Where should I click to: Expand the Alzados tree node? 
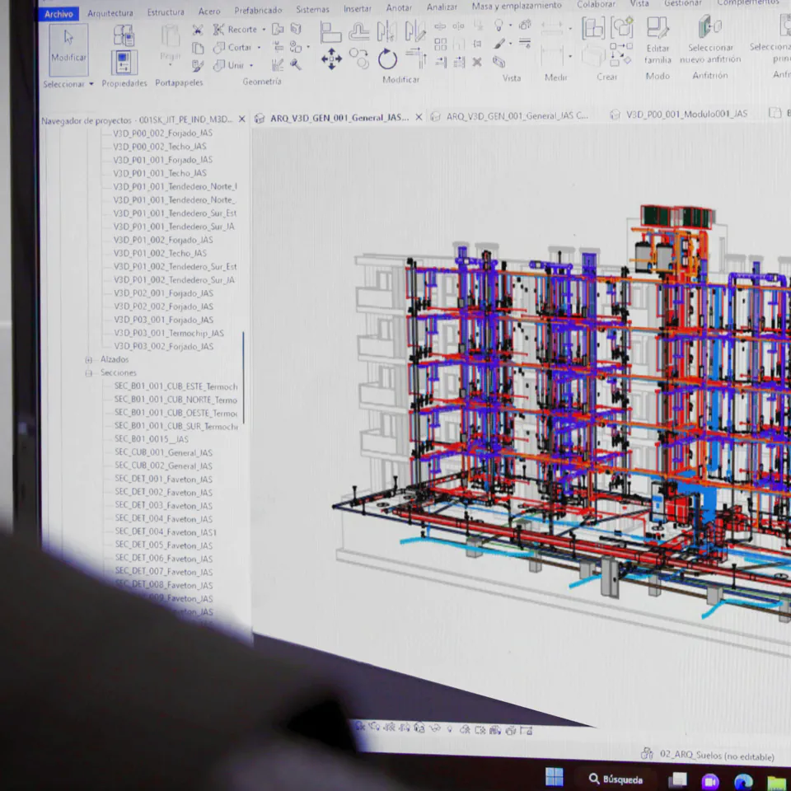click(x=89, y=360)
